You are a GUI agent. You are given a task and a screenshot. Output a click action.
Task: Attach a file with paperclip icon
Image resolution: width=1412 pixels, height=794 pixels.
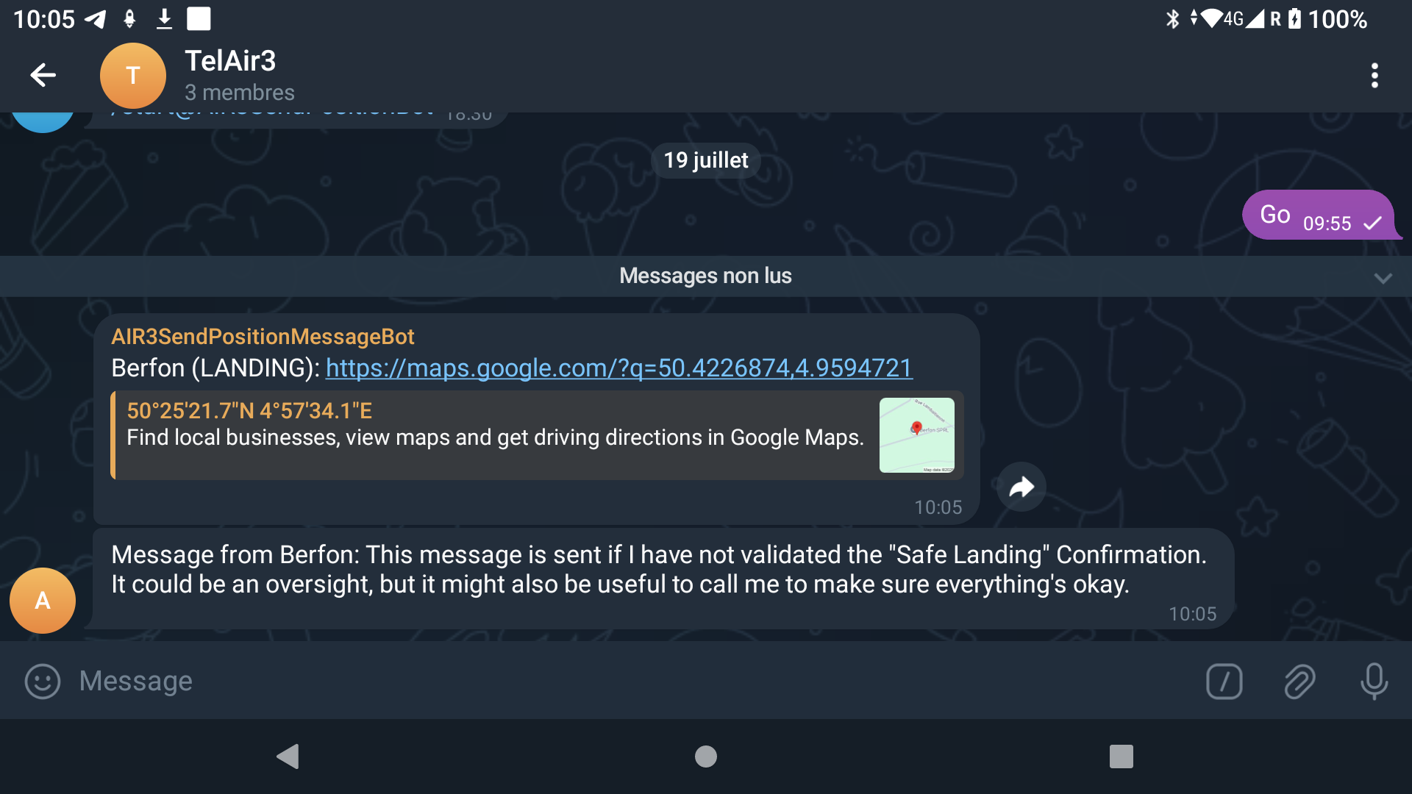click(x=1299, y=681)
